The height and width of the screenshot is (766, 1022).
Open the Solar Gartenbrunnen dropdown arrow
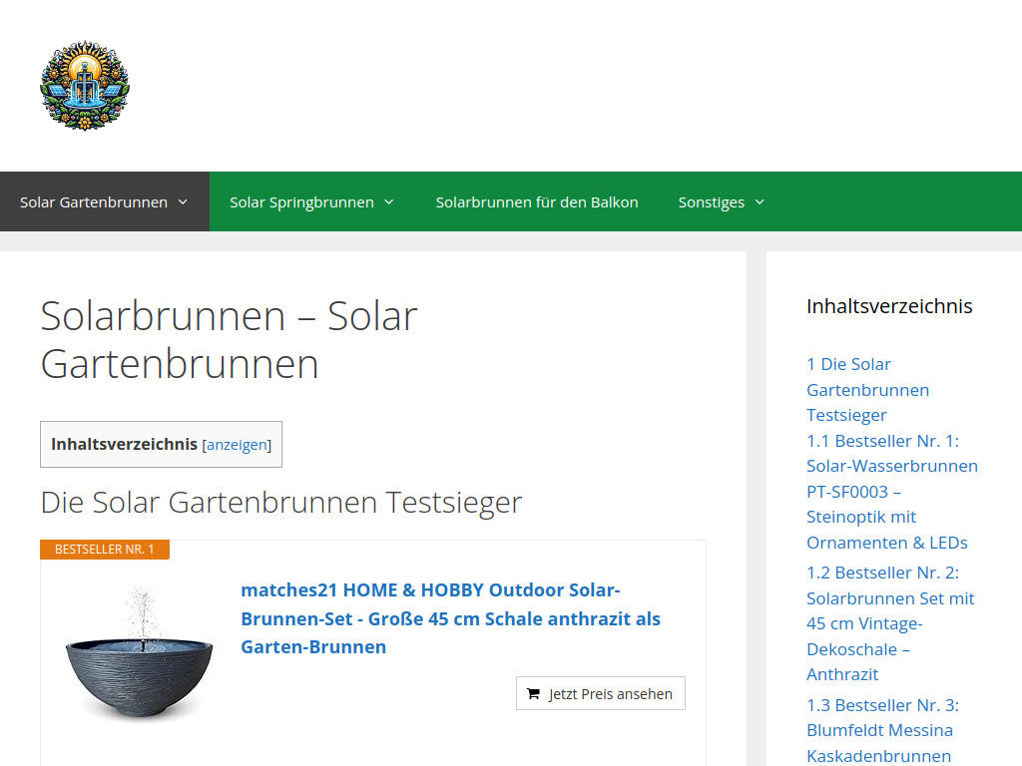tap(183, 201)
